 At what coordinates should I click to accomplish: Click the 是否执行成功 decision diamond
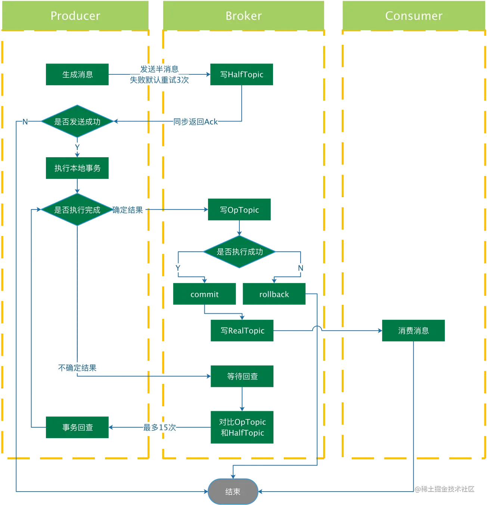pos(239,252)
